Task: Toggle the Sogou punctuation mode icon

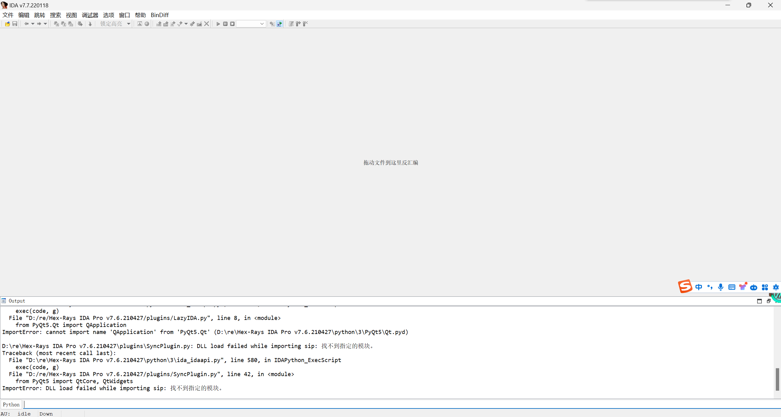Action: pyautogui.click(x=710, y=287)
